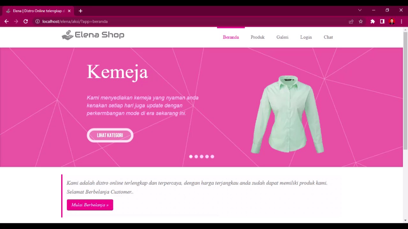Click the share page icon in address bar
This screenshot has height=229, width=408.
click(x=351, y=21)
